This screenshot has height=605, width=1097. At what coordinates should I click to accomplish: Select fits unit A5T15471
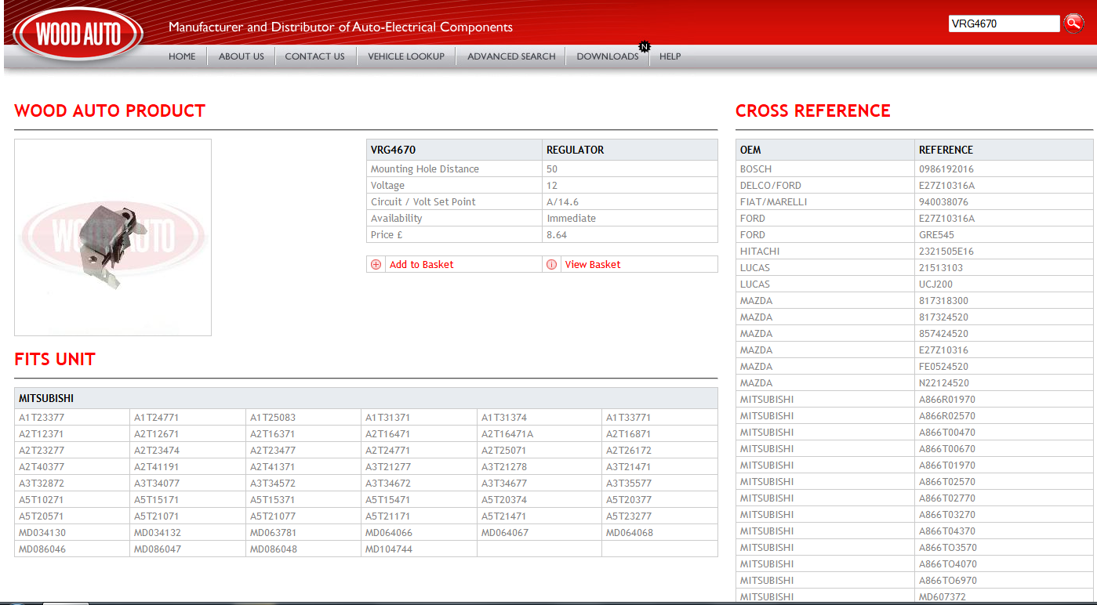coord(388,500)
